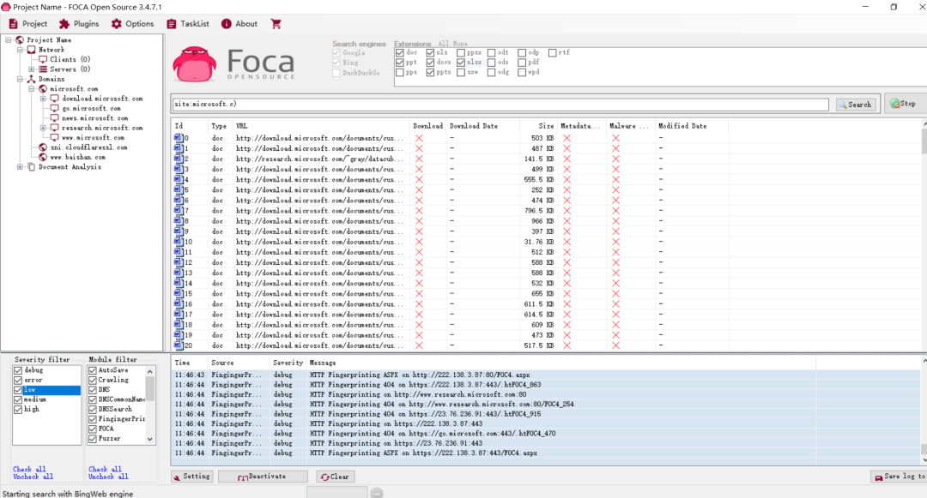The width and height of the screenshot is (927, 498).
Task: Expand the download.microsoft.com node
Action: [x=43, y=99]
